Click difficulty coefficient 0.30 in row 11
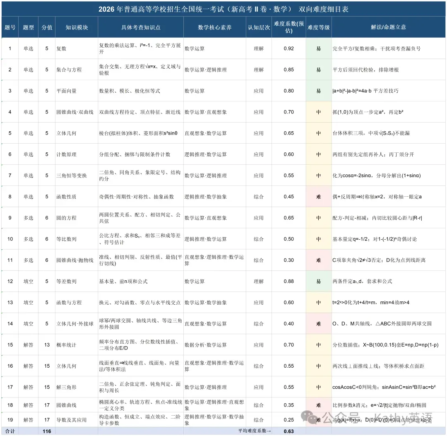 289,260
